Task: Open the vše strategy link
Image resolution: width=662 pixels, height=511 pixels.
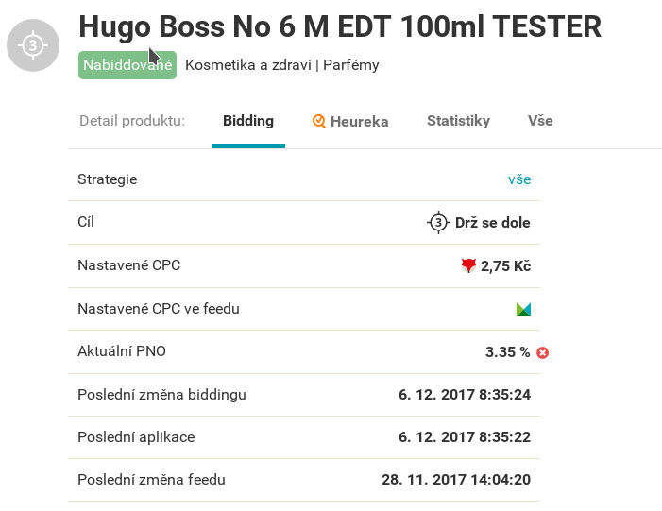Action: [x=519, y=179]
